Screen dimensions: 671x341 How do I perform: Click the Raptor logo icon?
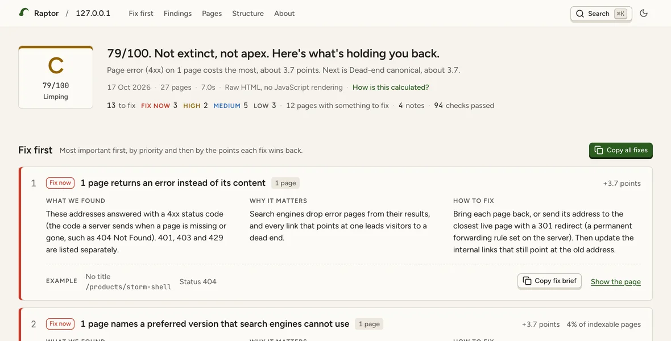click(24, 13)
